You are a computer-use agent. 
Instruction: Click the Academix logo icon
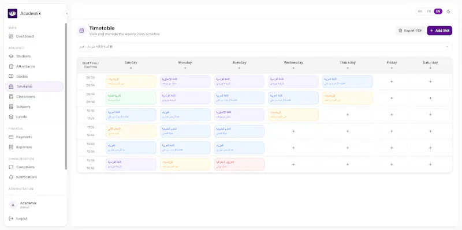click(12, 13)
